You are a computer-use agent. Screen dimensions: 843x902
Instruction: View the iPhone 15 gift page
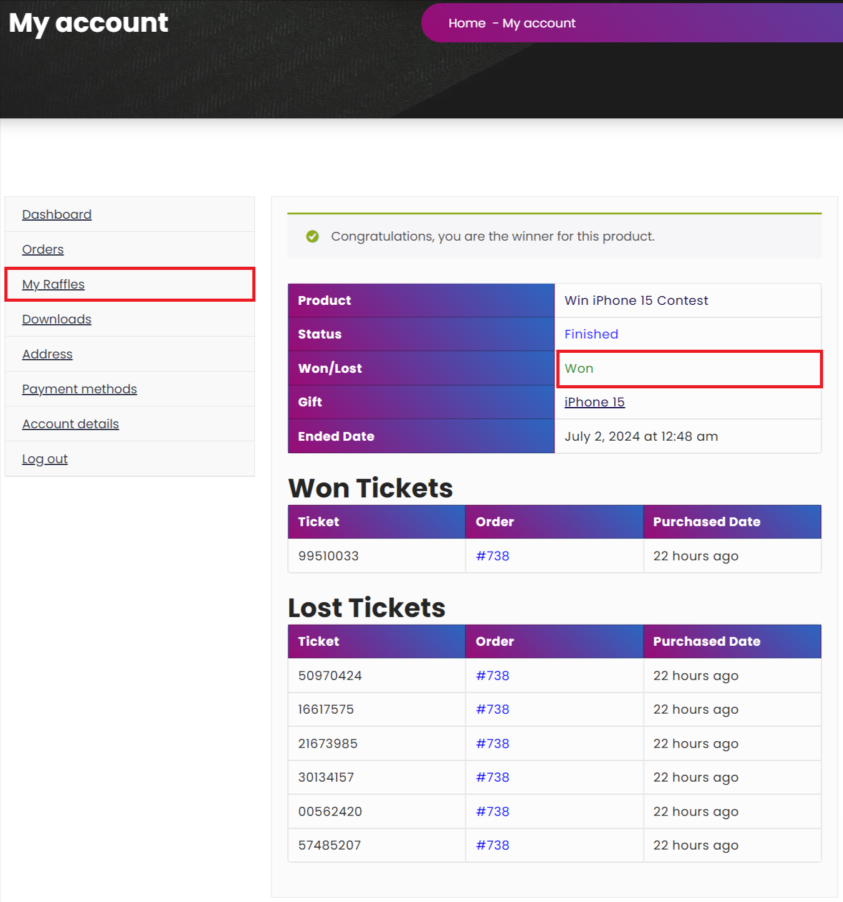point(594,401)
